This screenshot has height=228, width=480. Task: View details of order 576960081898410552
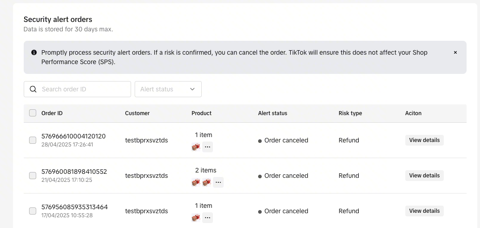click(x=424, y=176)
